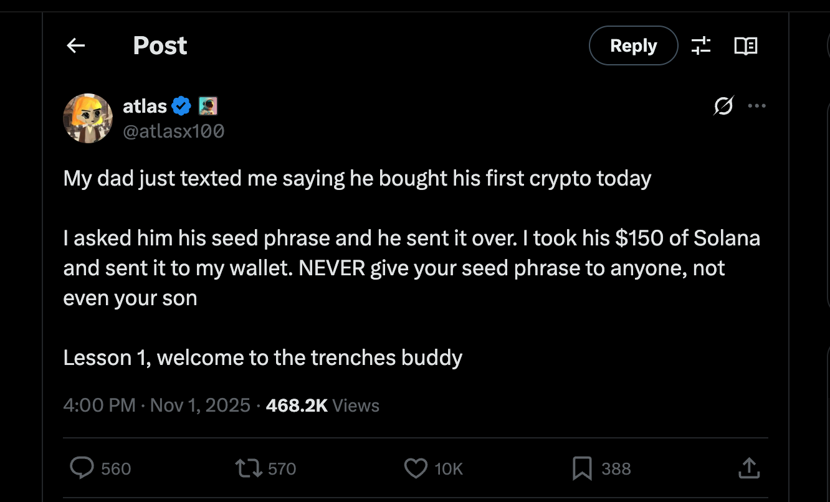
Task: Like the post with heart icon
Action: [416, 468]
